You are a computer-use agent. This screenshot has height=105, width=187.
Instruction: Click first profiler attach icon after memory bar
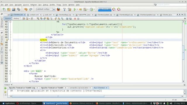pos(114,9)
